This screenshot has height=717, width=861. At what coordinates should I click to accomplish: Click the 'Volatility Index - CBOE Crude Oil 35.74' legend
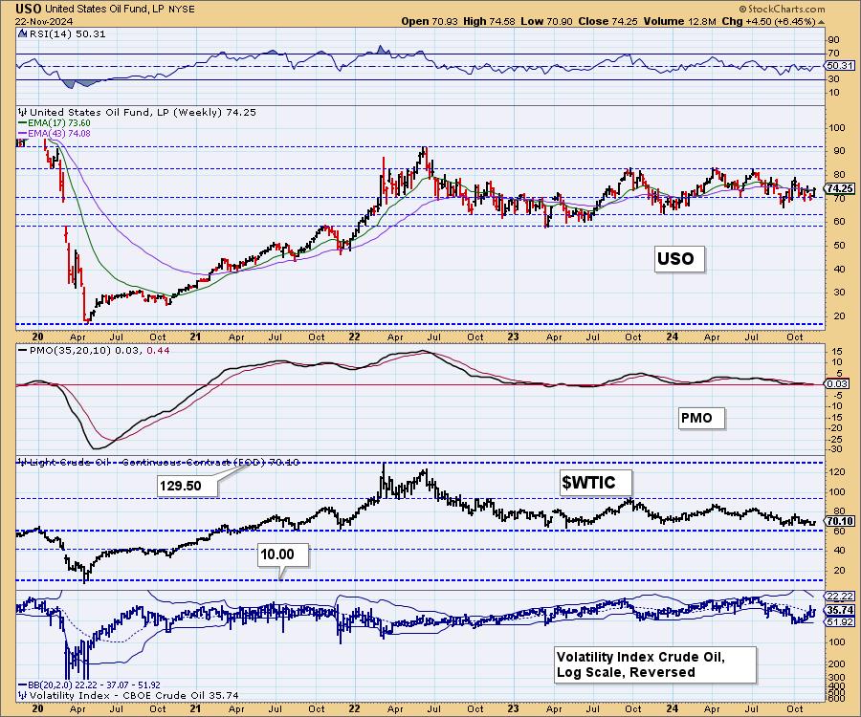[x=133, y=696]
